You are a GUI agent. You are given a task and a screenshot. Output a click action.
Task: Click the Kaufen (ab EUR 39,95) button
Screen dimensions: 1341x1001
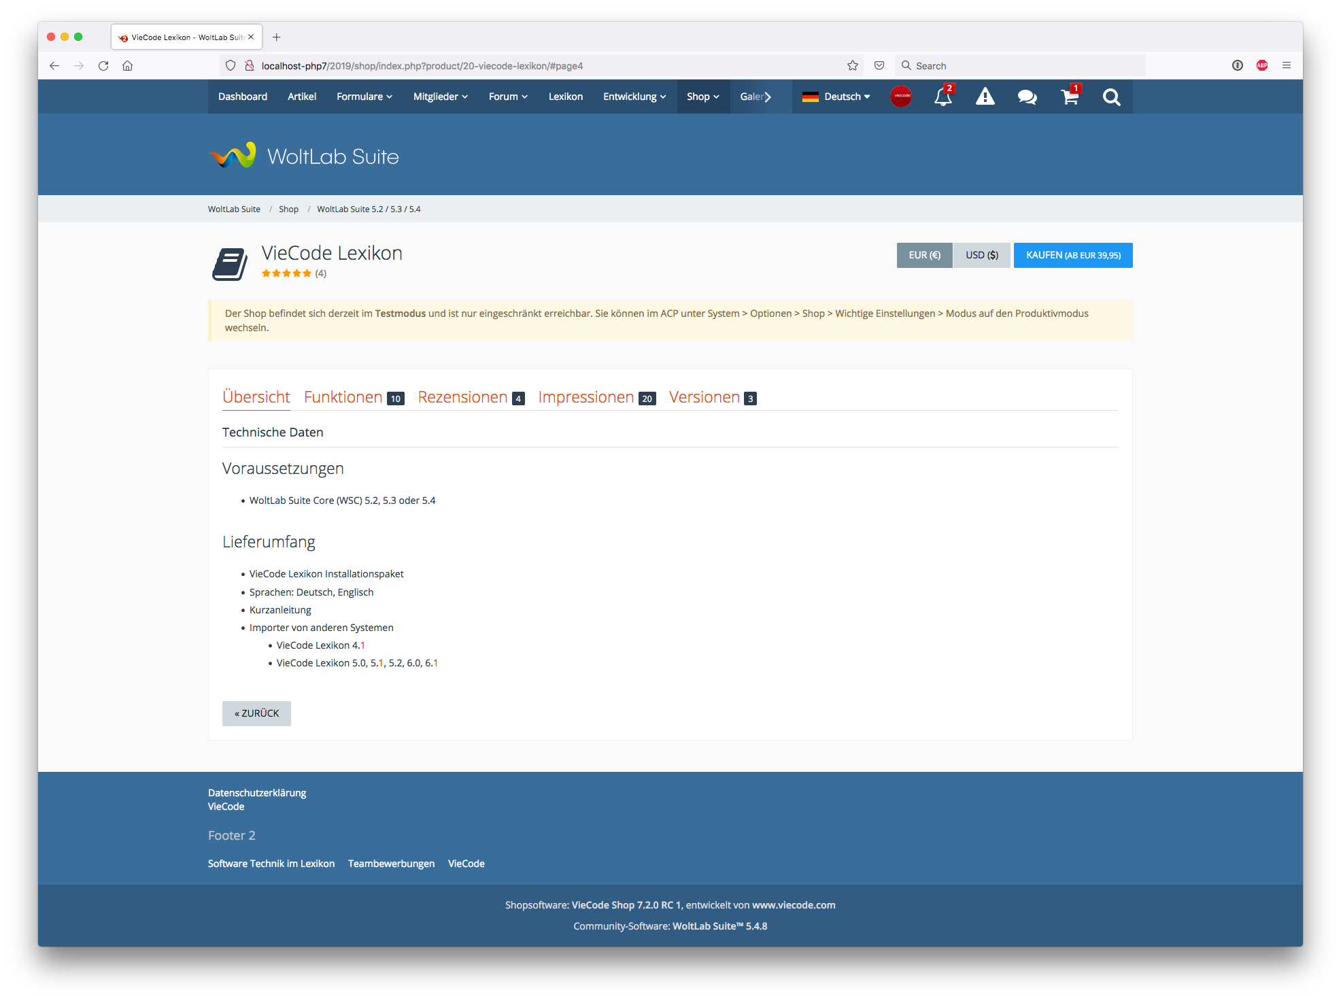click(1072, 255)
